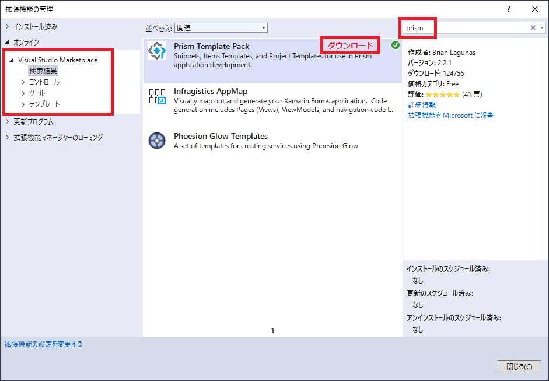549x381 pixels.
Task: Open the help question mark button
Action: pos(509,9)
